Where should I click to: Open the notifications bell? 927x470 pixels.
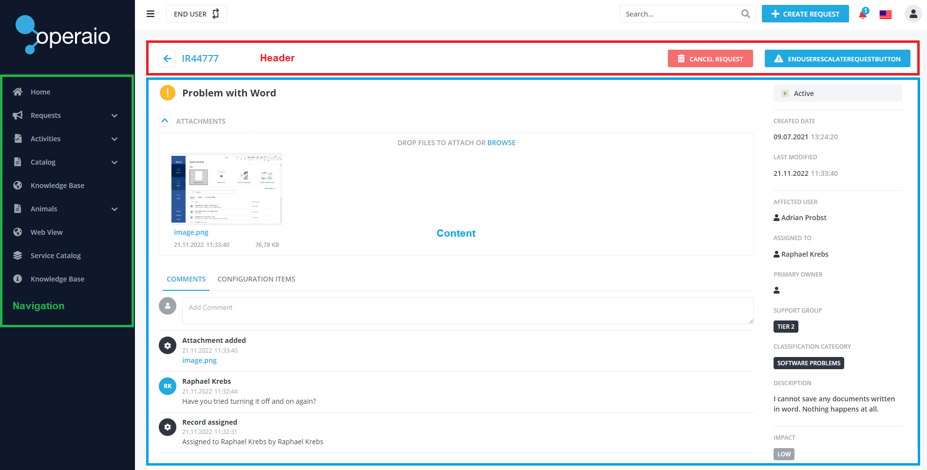tap(862, 14)
